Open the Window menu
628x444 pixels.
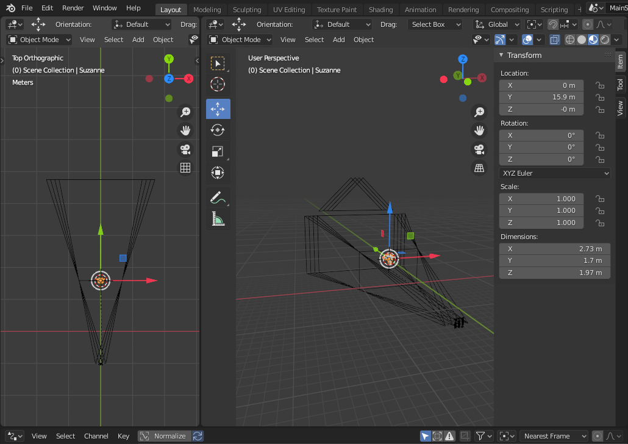pyautogui.click(x=104, y=8)
